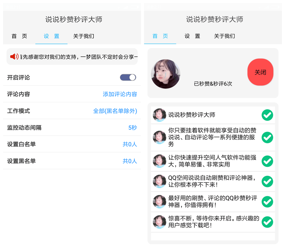Click the 评论内容 label
This screenshot has width=285, height=251.
[18, 94]
